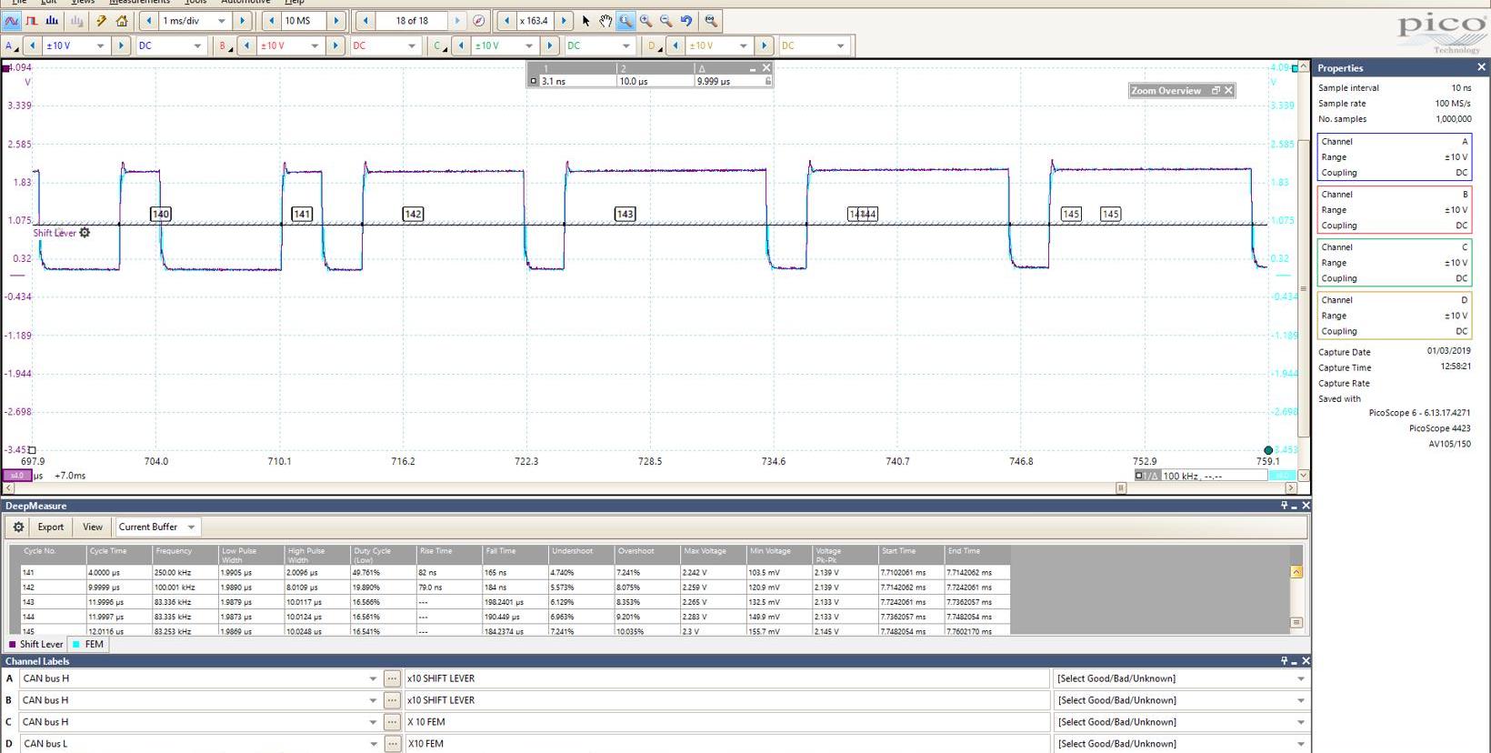1491x753 pixels.
Task: Select spectrum mode icon
Action: point(52,20)
